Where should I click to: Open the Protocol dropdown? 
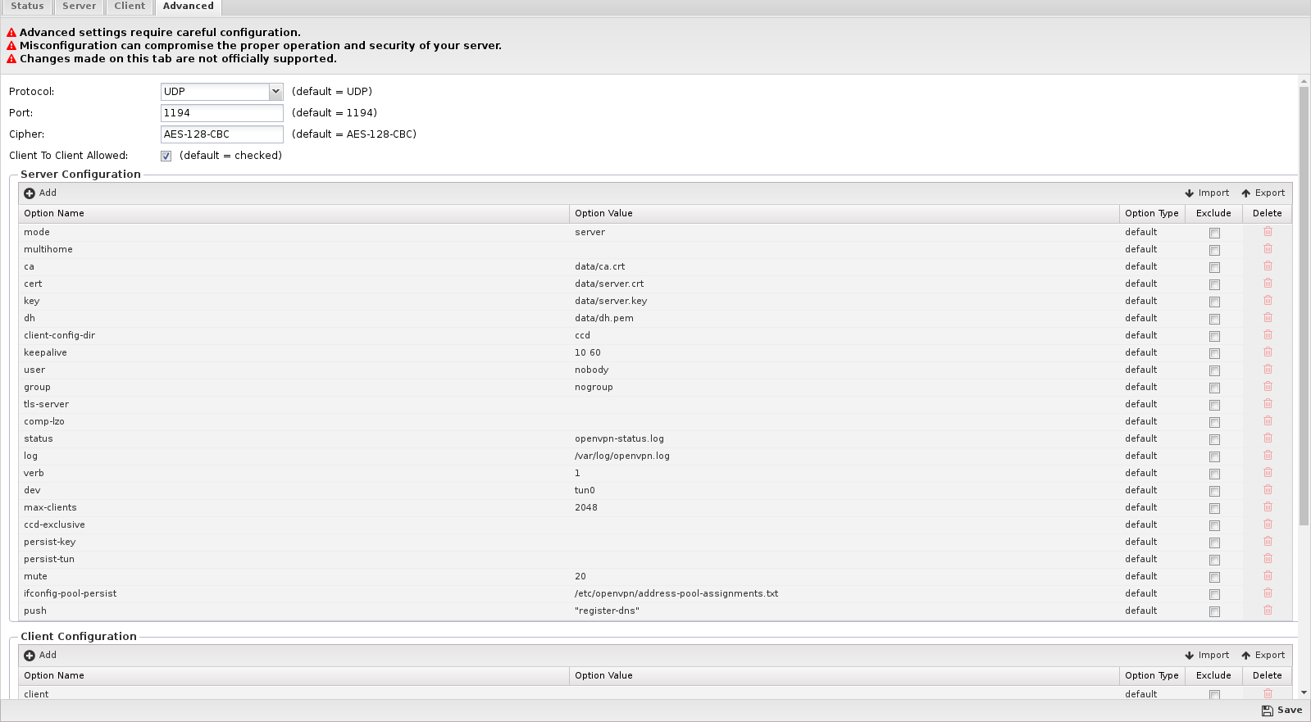pyautogui.click(x=275, y=92)
